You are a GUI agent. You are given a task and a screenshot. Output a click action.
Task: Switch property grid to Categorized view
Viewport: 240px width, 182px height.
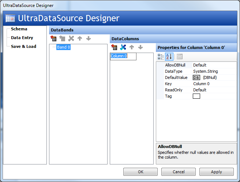pos(161,57)
